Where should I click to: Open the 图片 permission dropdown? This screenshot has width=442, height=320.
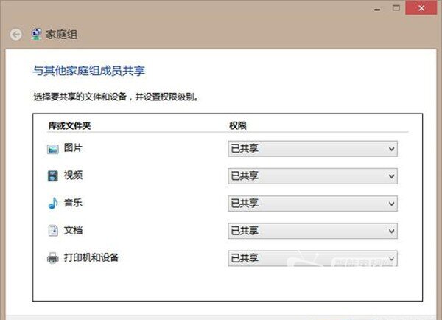coord(312,149)
